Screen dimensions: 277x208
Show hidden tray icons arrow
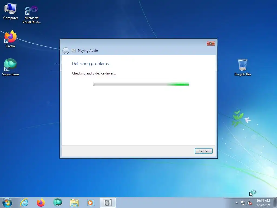pyautogui.click(x=236, y=203)
